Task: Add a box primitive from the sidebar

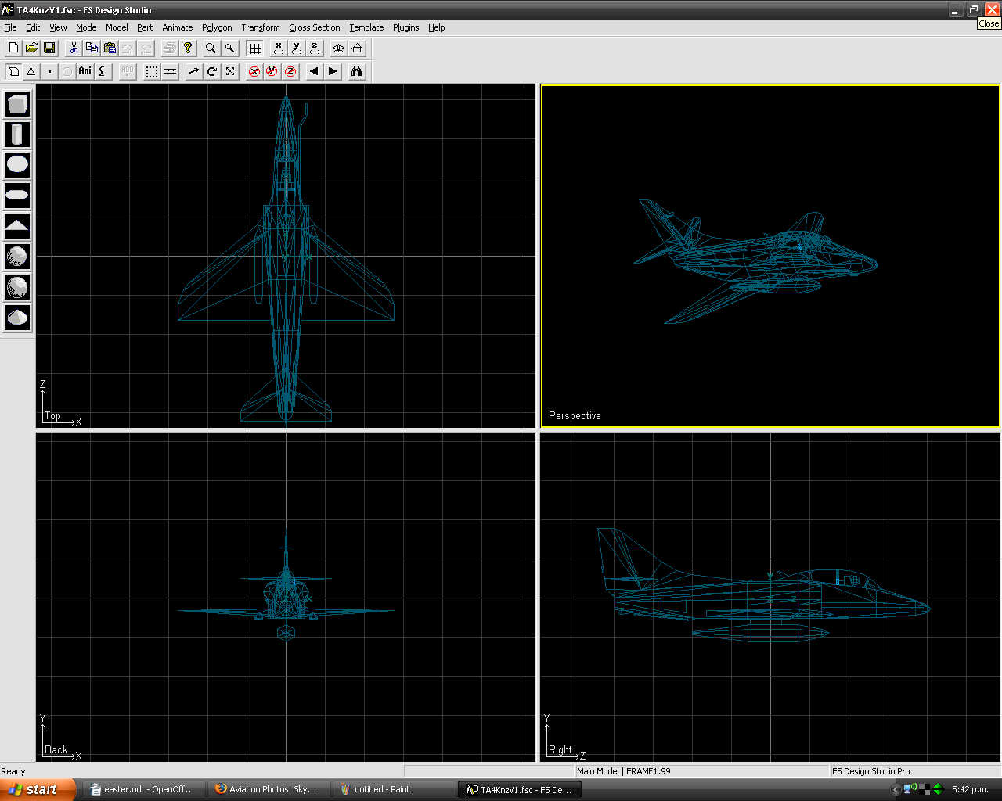Action: (x=17, y=104)
